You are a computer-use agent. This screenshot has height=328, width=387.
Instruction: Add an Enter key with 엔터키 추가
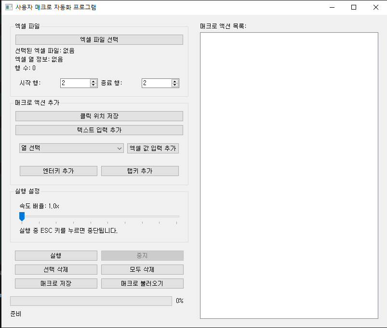click(58, 171)
